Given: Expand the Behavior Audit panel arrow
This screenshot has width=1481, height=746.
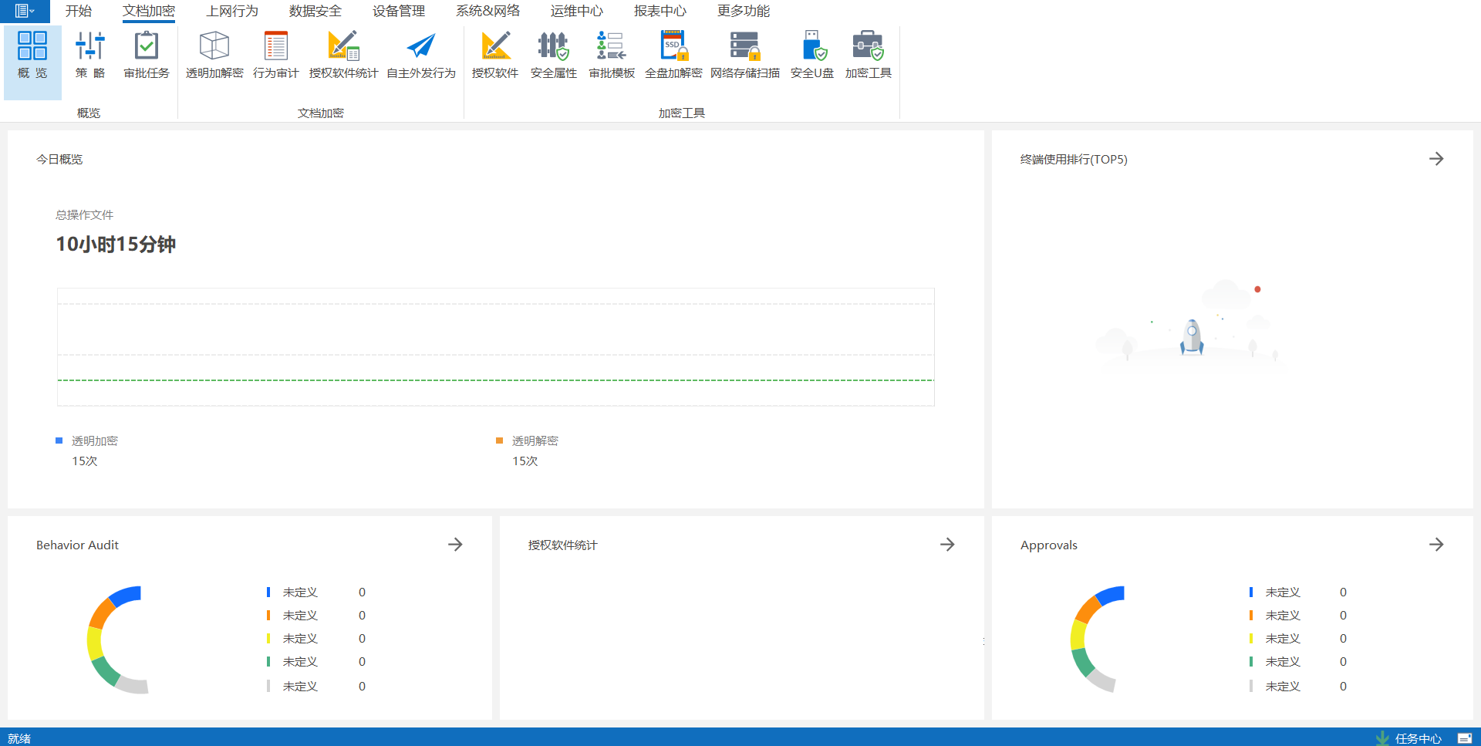Looking at the screenshot, I should coord(455,545).
